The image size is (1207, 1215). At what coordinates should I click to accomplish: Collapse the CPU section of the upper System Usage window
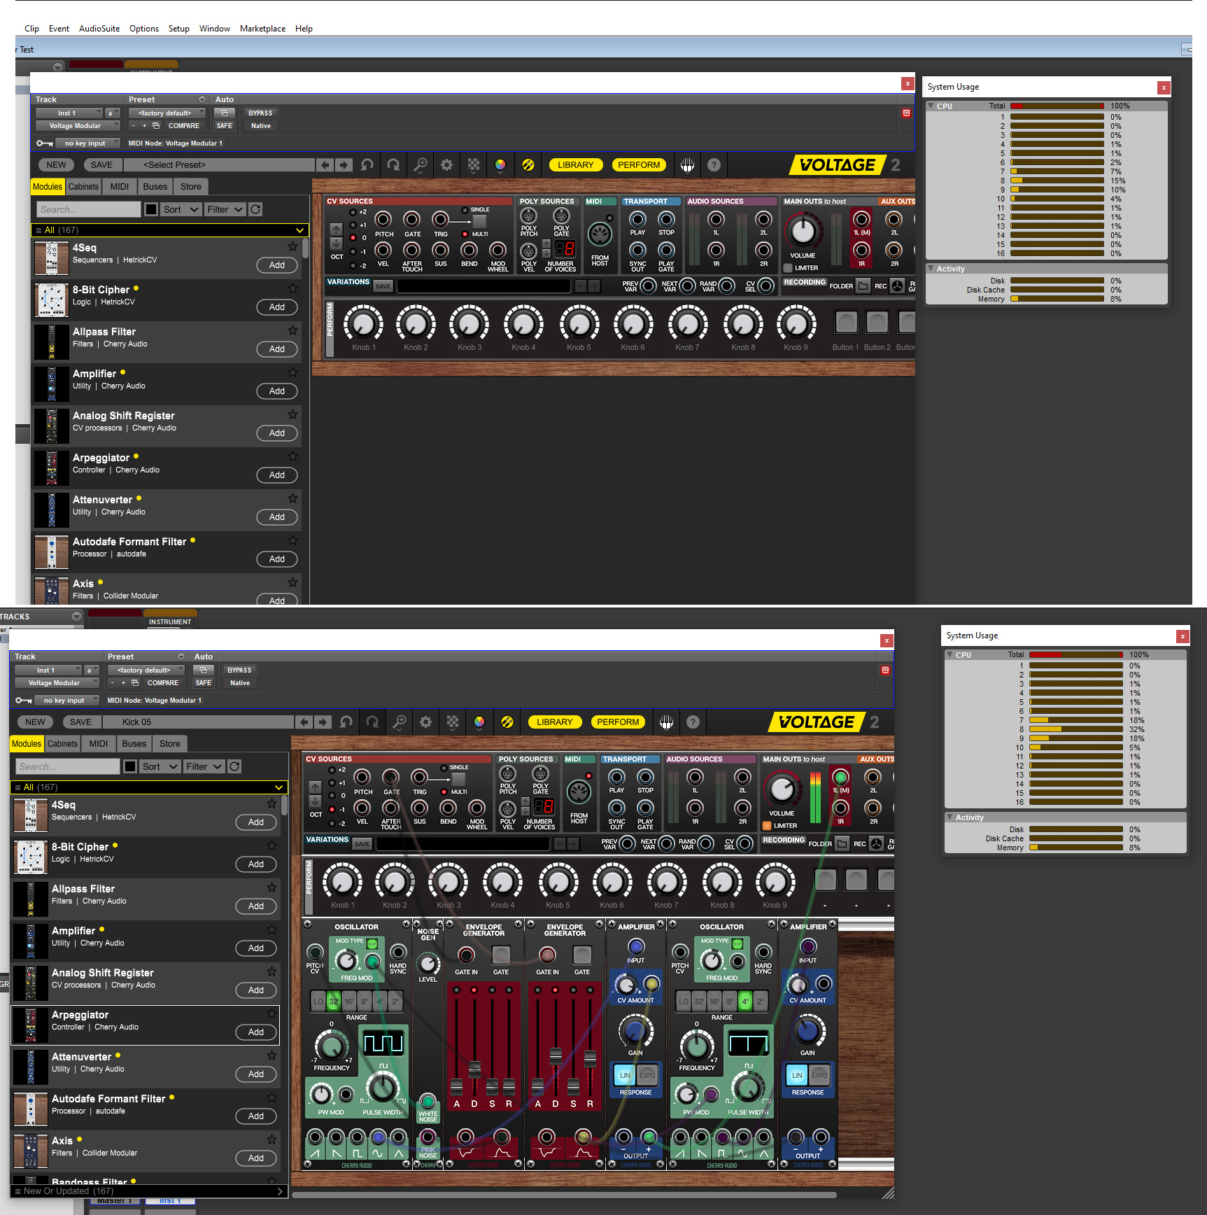click(931, 106)
